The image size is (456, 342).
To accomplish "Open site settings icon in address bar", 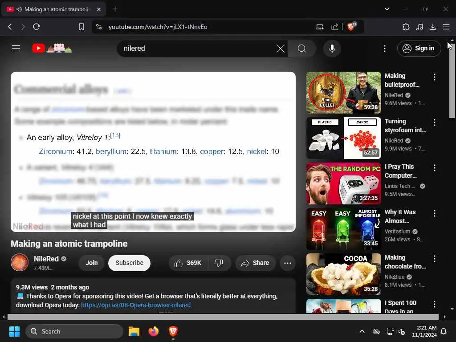I will tap(99, 27).
